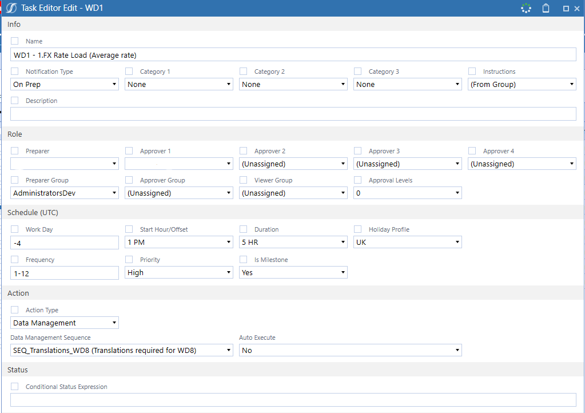
Task: Toggle the Instructions checkbox
Action: pos(472,71)
